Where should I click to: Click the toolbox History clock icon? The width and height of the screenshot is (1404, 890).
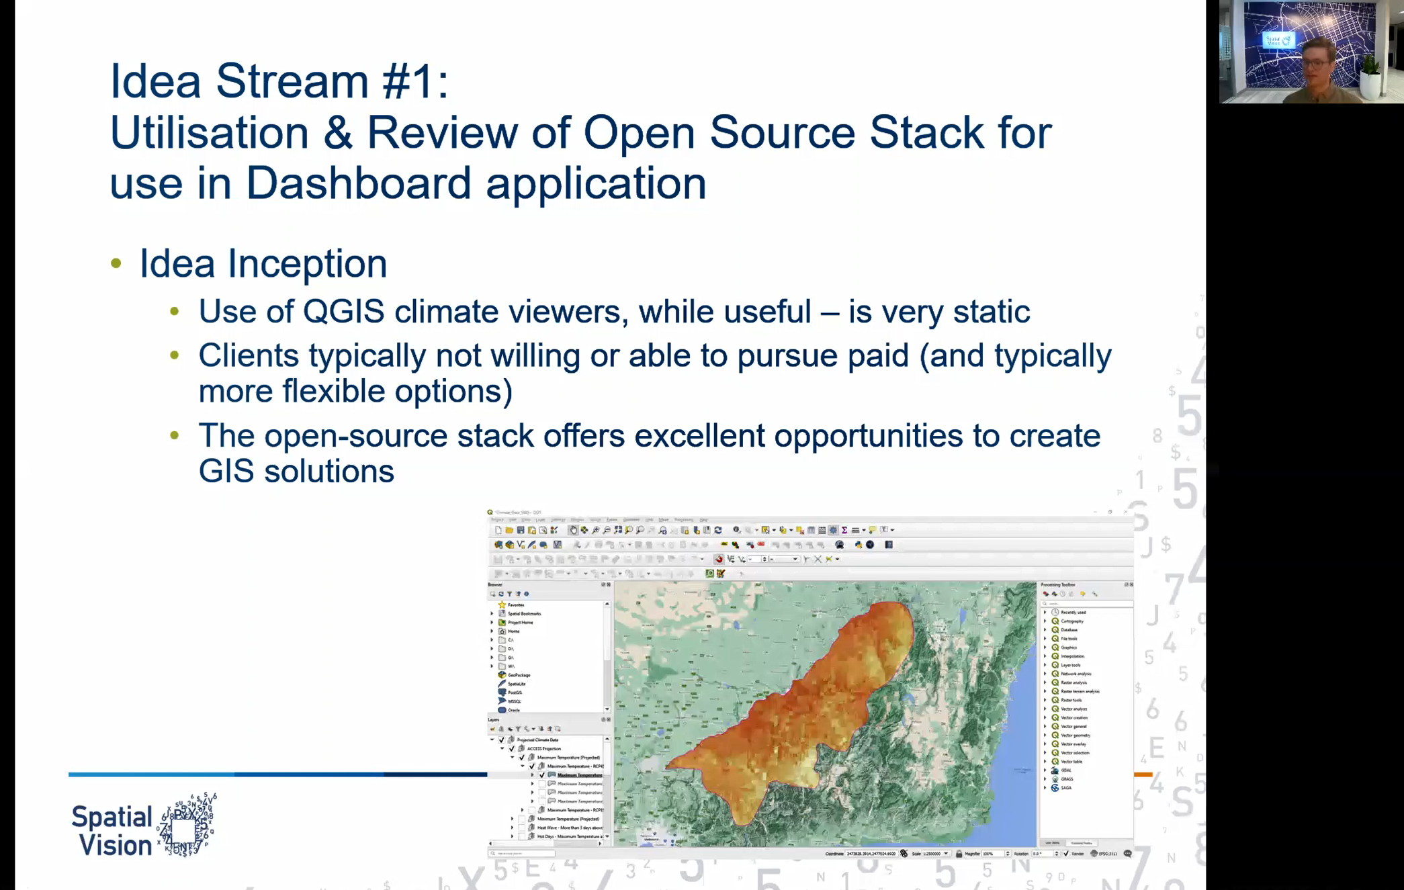[1063, 594]
